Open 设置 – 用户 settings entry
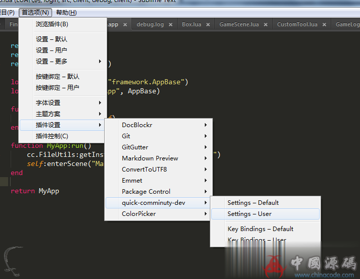 (x=63, y=50)
